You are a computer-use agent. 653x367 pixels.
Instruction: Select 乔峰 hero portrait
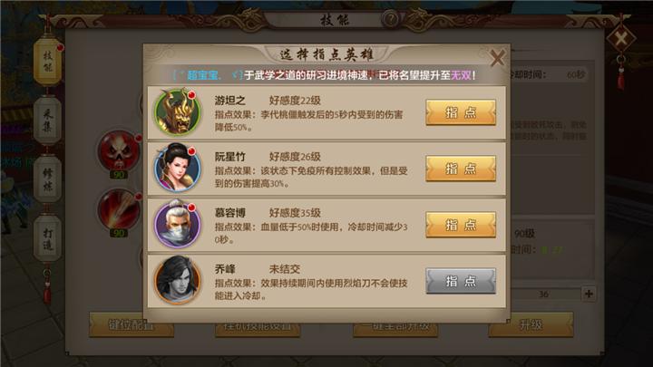(178, 280)
